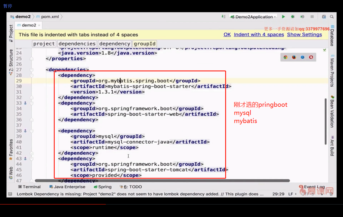Click demo2 in the navigation bar
This screenshot has height=217, width=343.
point(21,17)
